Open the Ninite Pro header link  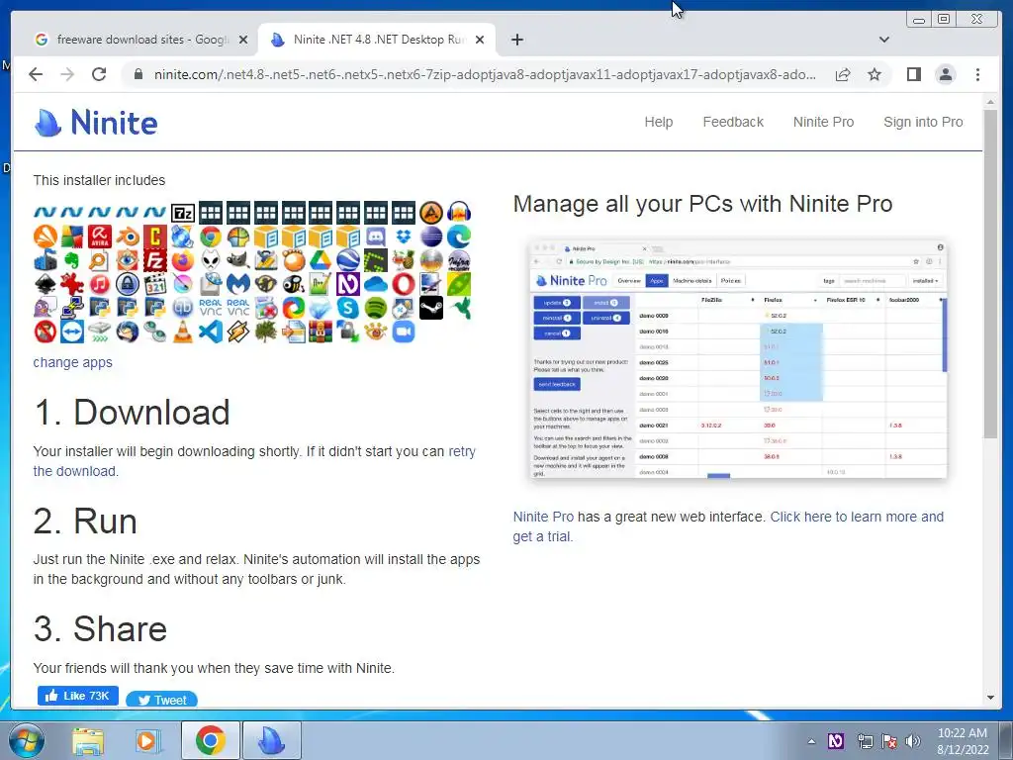coord(823,122)
